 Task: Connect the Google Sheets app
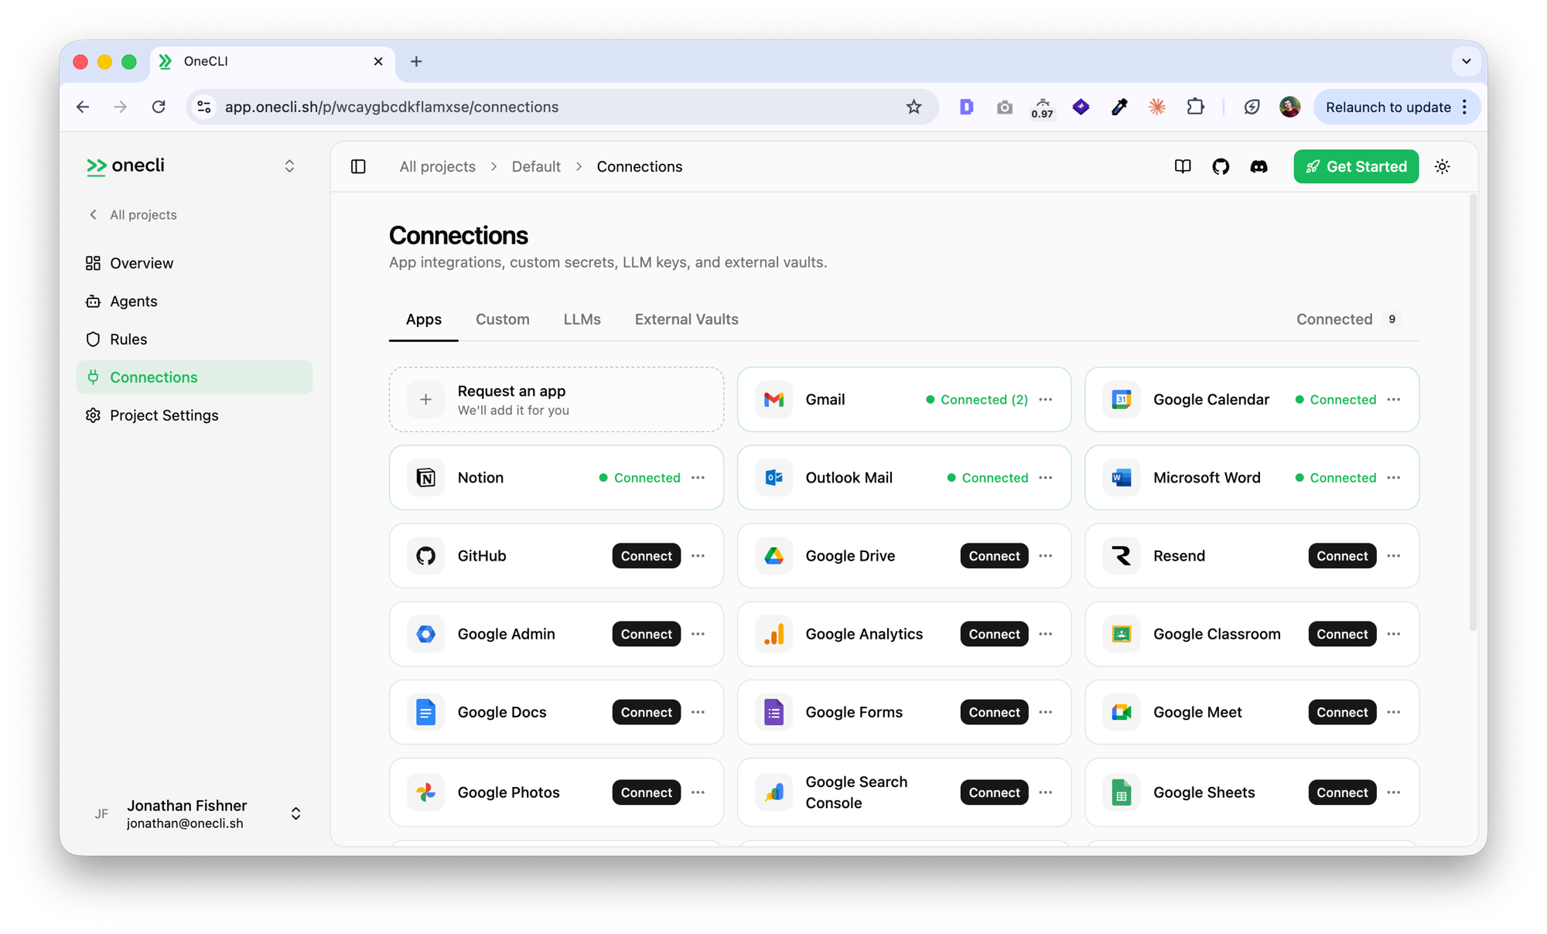click(x=1342, y=793)
